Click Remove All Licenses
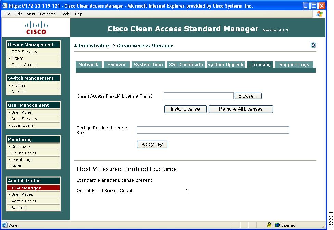 coord(241,109)
